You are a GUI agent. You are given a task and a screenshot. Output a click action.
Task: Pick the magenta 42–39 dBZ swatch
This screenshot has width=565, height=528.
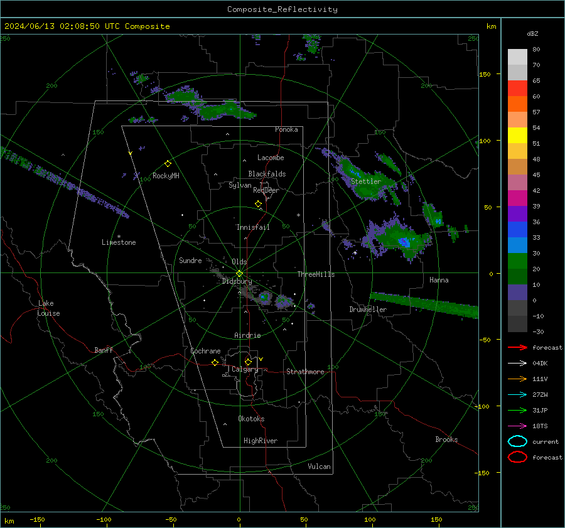517,198
